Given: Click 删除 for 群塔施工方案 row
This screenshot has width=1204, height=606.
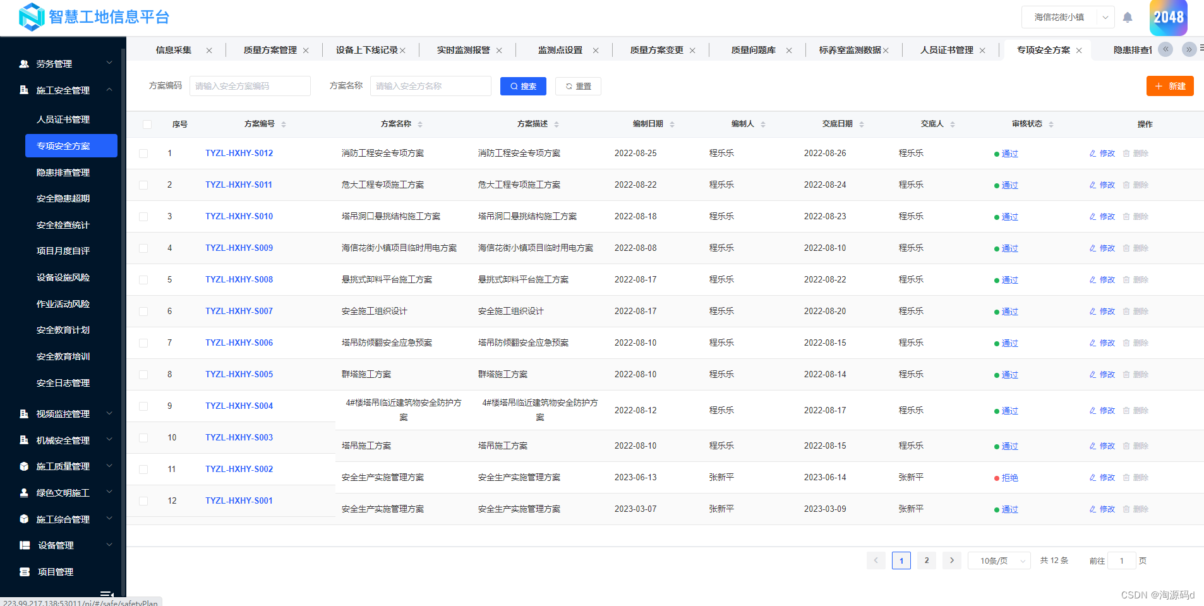Looking at the screenshot, I should (x=1136, y=375).
